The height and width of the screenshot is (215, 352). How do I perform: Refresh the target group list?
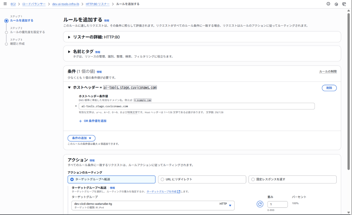point(260,204)
